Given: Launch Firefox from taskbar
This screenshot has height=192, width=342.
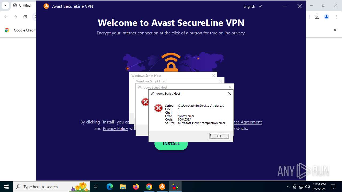Looking at the screenshot, I should [x=136, y=187].
